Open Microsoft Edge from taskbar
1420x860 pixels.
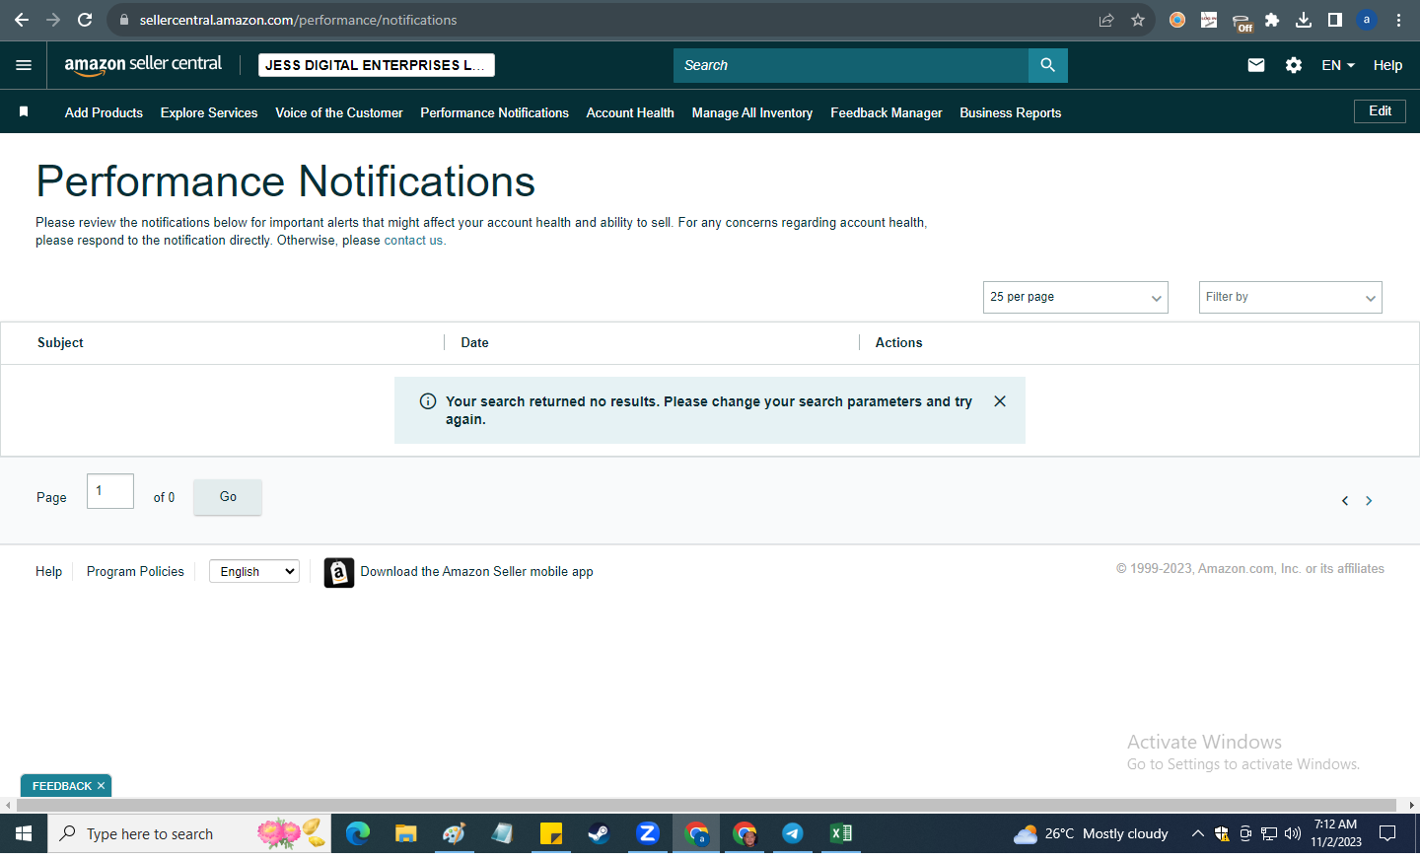[357, 833]
